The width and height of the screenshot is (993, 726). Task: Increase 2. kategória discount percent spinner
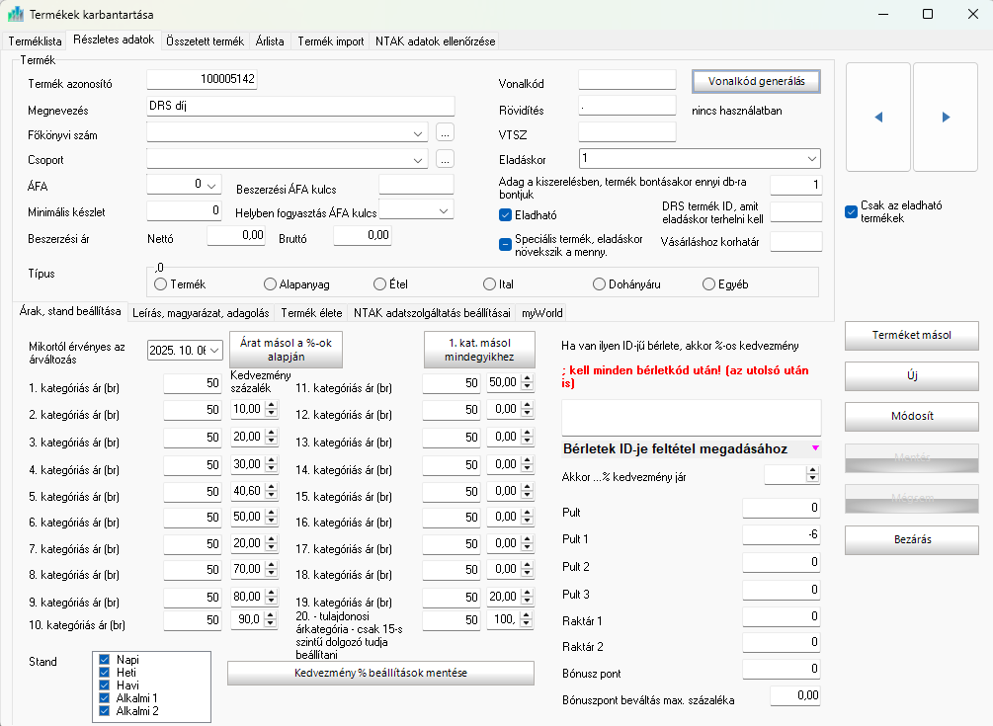click(x=272, y=405)
